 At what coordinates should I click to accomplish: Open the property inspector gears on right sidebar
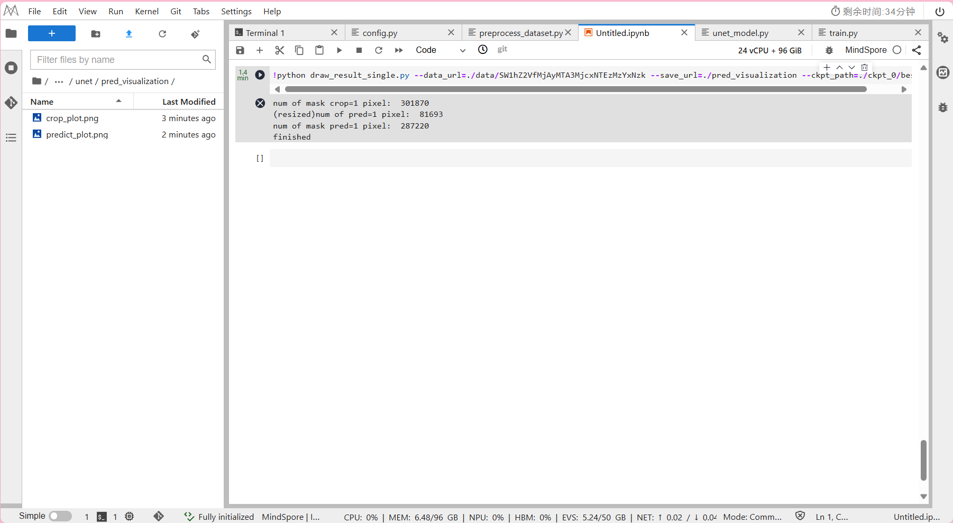click(x=943, y=38)
